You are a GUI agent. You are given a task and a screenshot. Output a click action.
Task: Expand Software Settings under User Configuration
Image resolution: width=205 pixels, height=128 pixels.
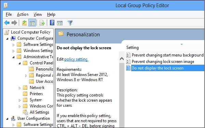[x=13, y=125]
